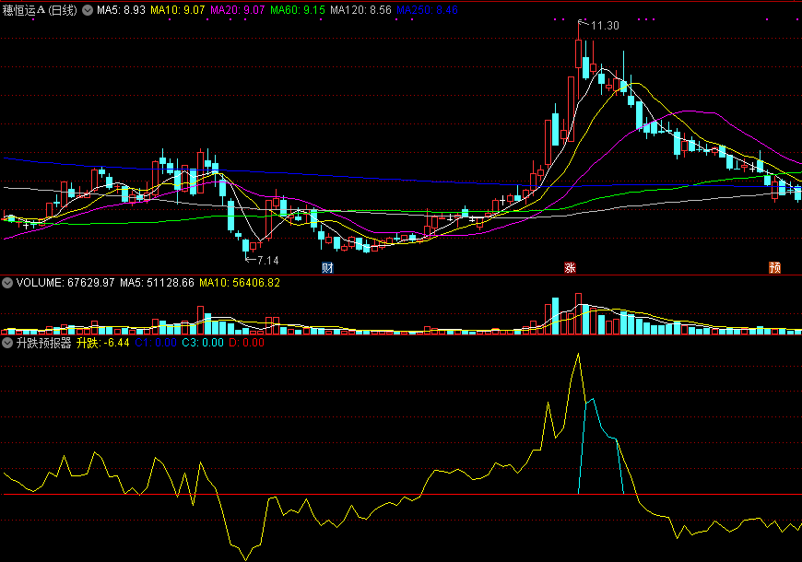
Task: Click the C1: 0.00 value
Action: (x=156, y=343)
